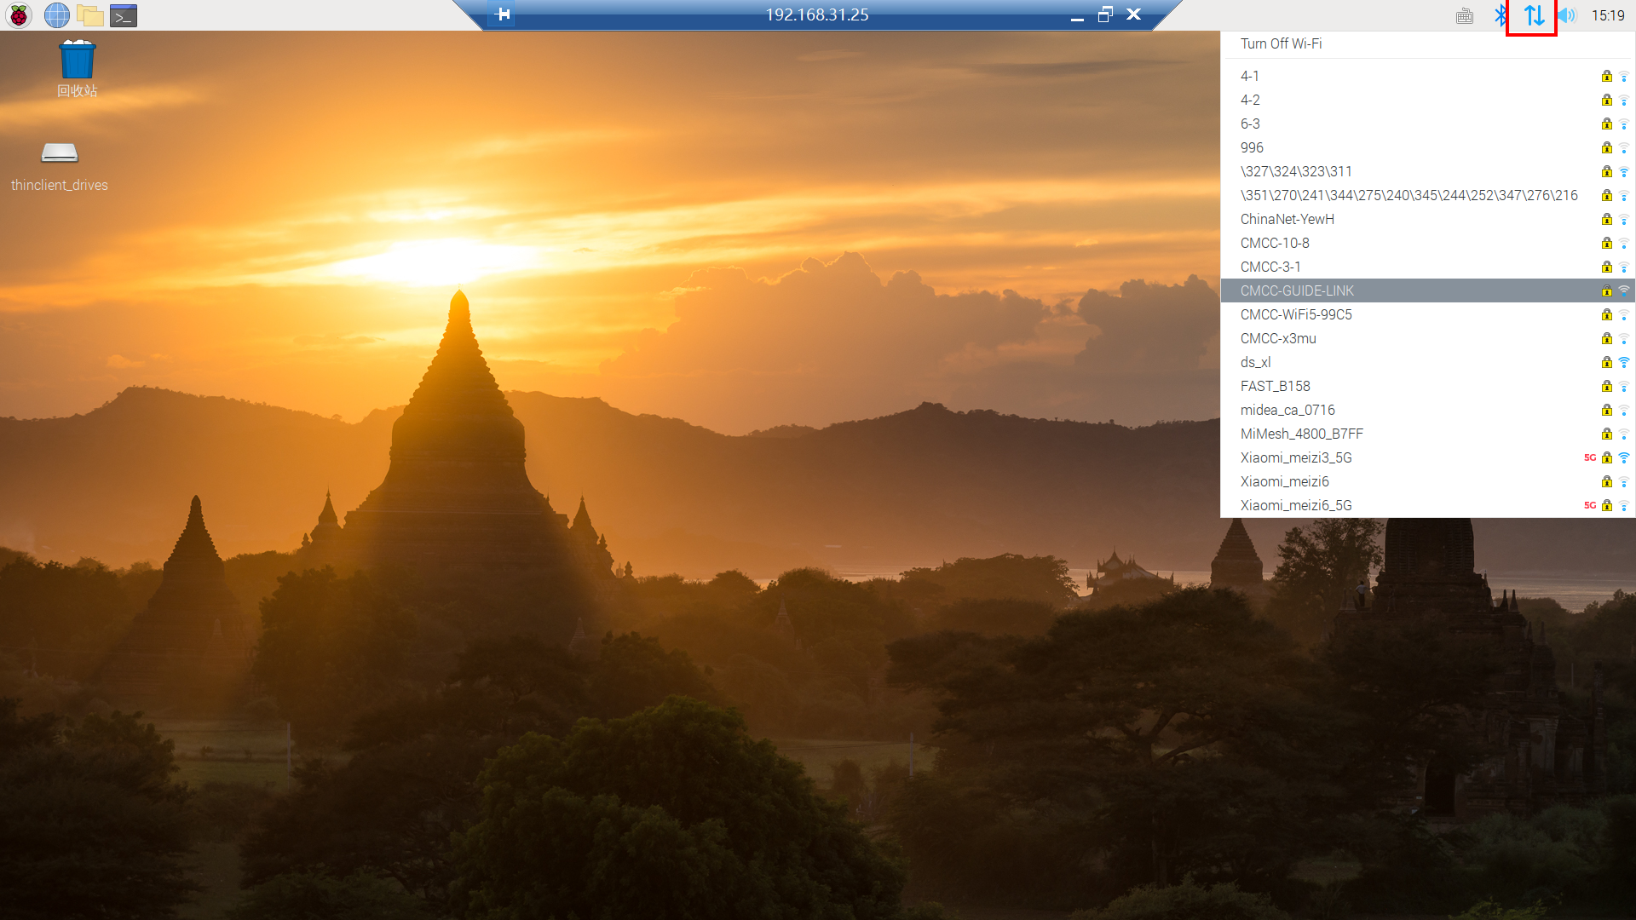Connect to MiMesh_4800_B7FF network
This screenshot has height=920, width=1636.
pos(1301,434)
